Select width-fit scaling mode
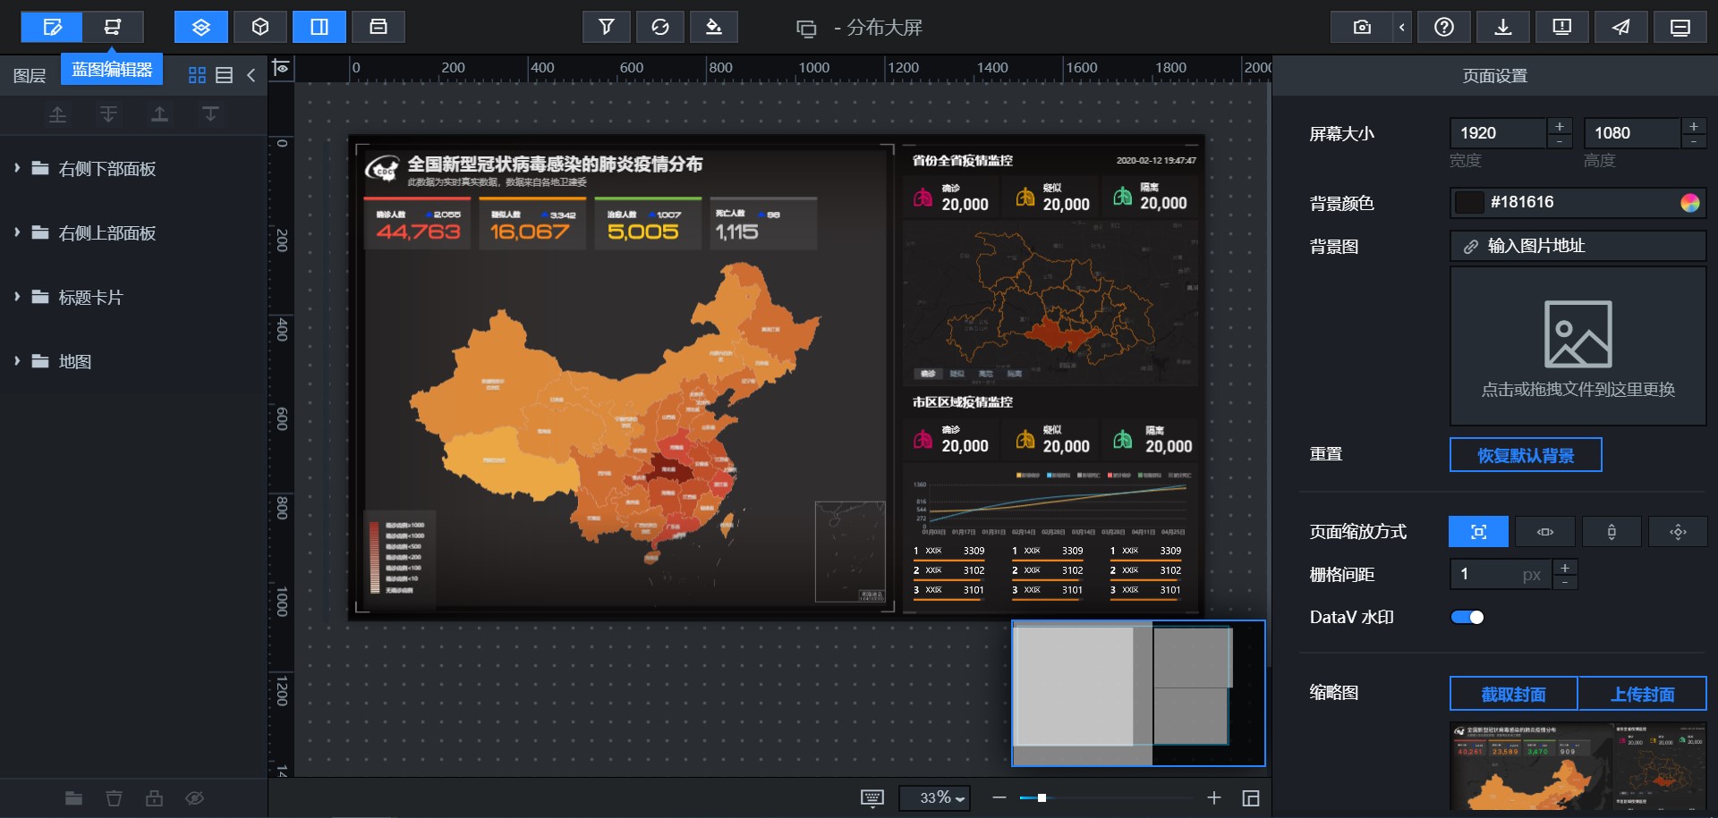Screen dimensions: 1718x818 1545,532
